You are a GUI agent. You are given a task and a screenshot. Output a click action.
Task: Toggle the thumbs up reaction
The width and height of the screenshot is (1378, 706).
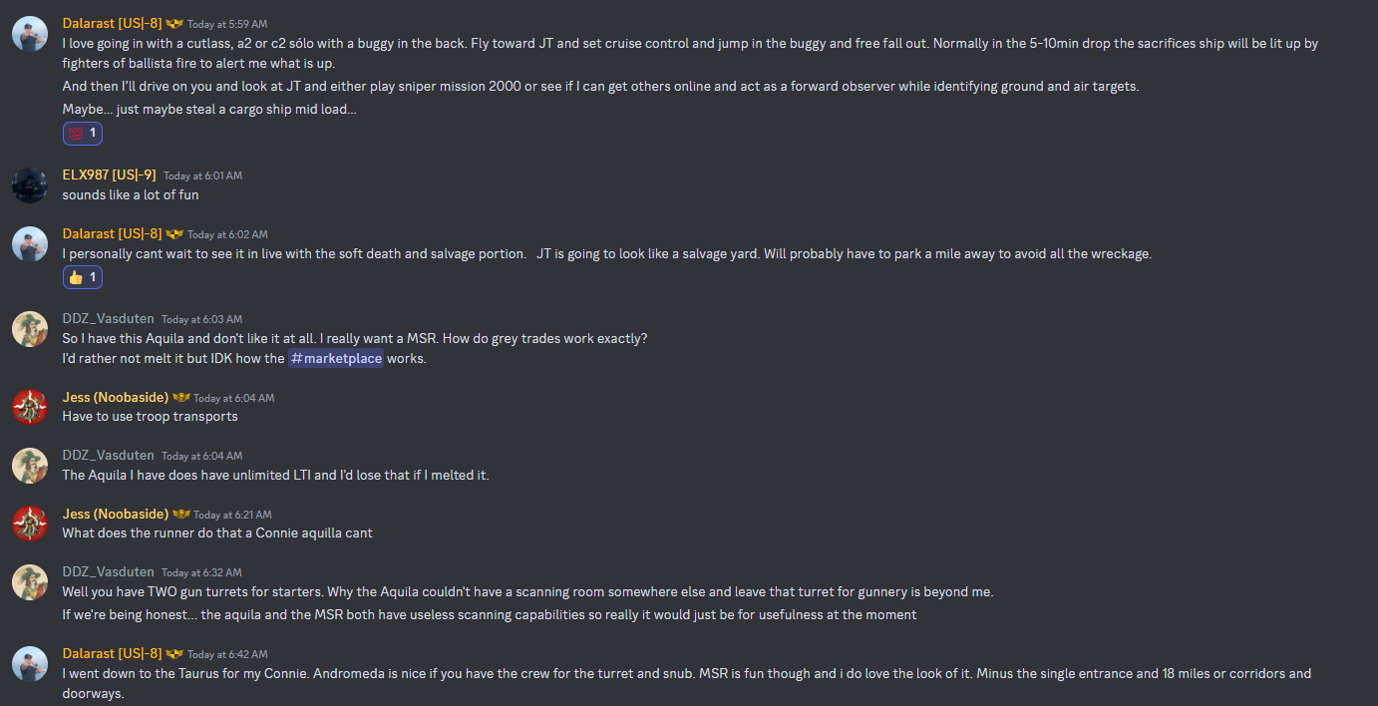point(83,277)
